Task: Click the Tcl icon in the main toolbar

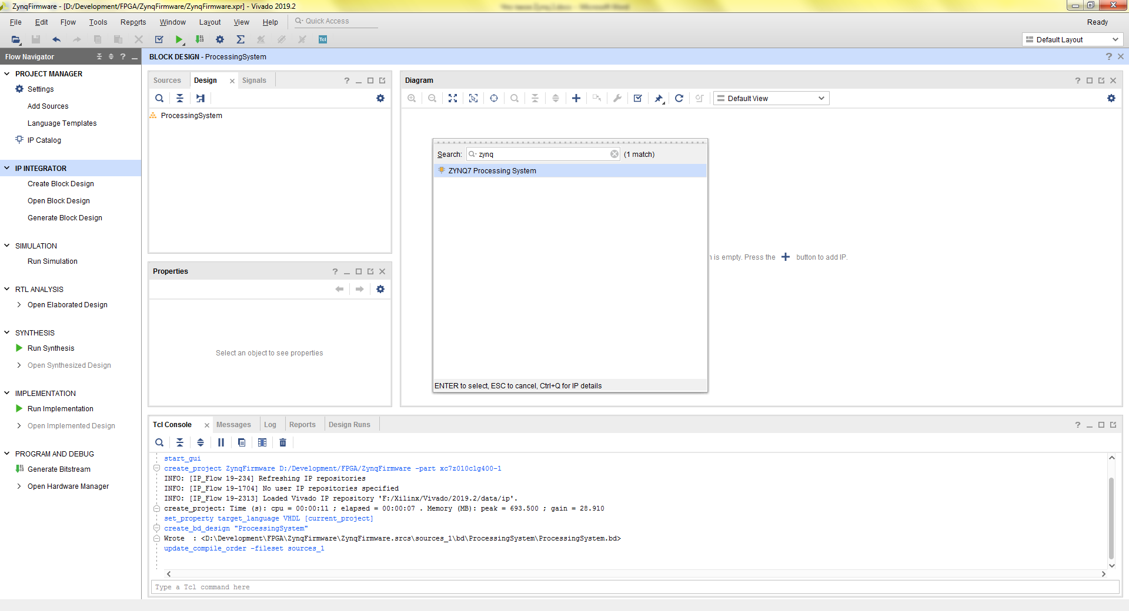Action: 322,39
